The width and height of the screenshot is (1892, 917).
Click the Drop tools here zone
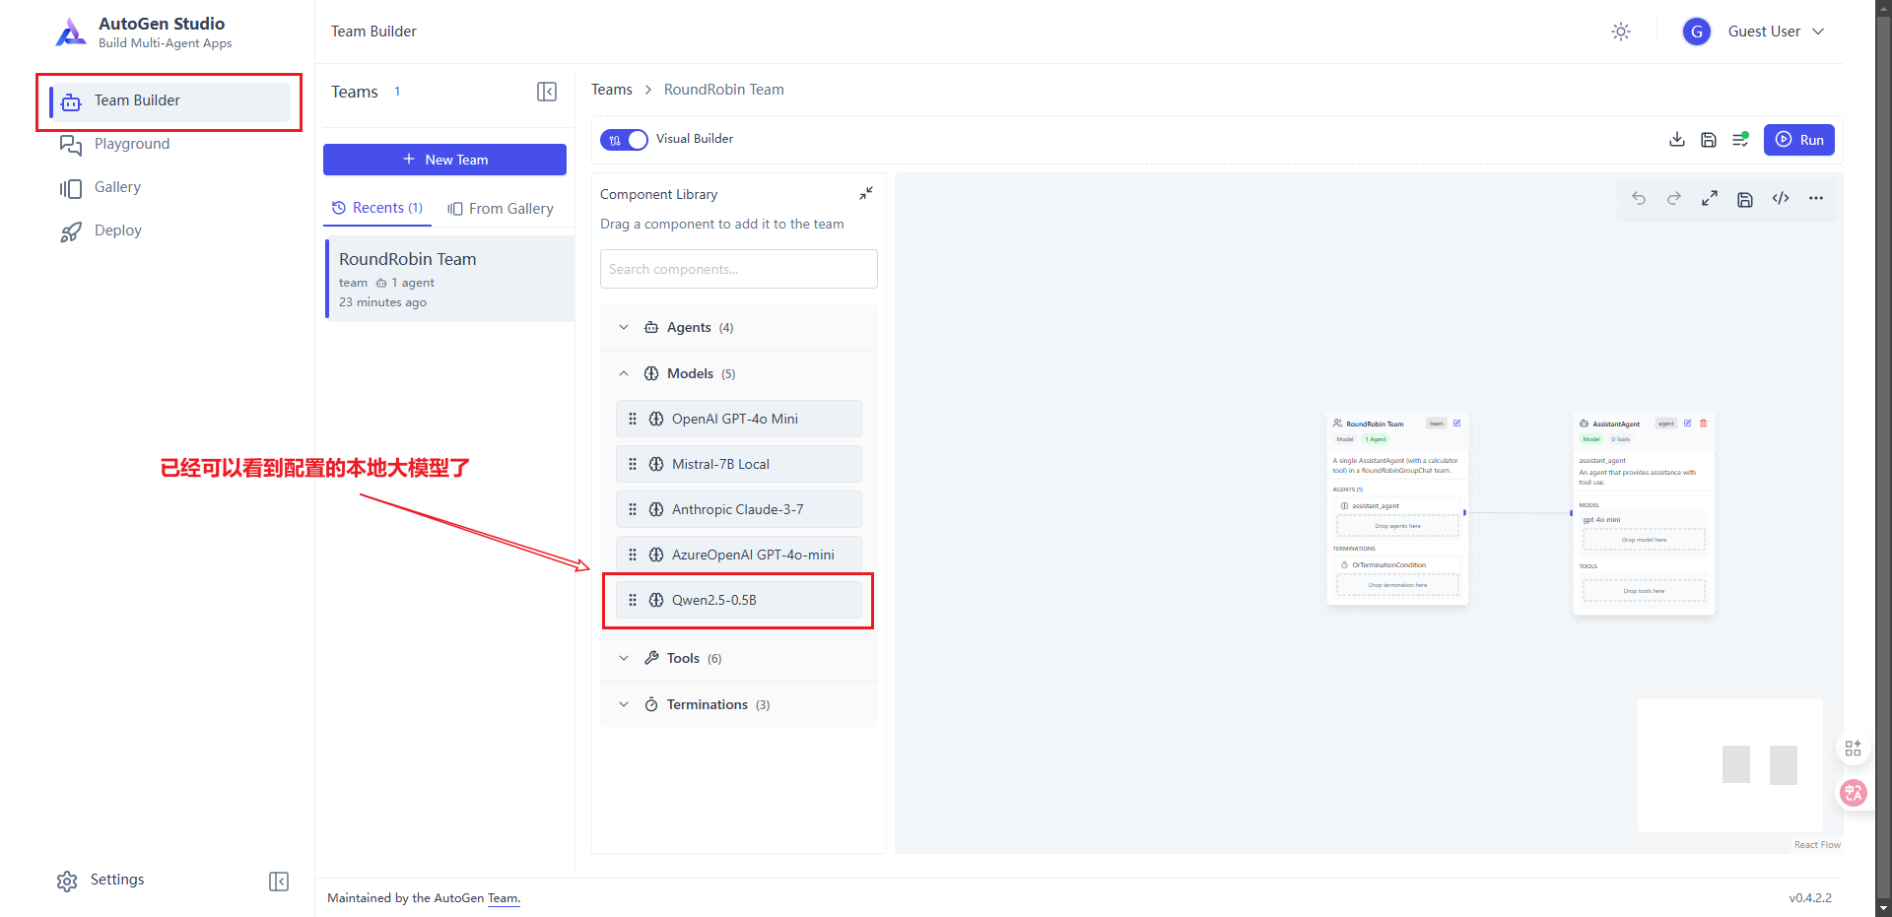coord(1644,591)
